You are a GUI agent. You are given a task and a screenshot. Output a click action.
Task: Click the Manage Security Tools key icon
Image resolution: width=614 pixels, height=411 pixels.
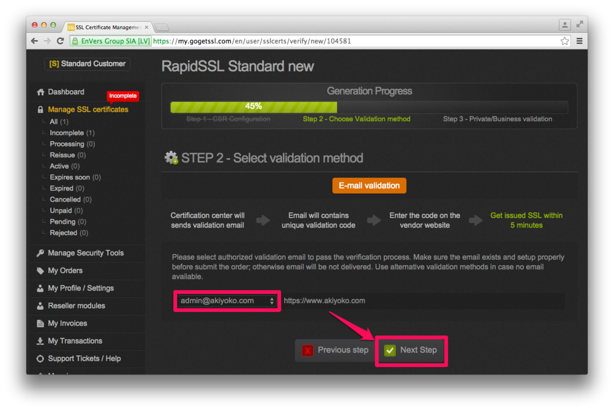40,253
